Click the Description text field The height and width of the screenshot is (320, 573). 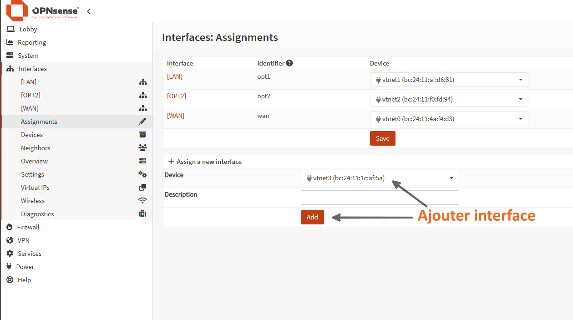380,198
